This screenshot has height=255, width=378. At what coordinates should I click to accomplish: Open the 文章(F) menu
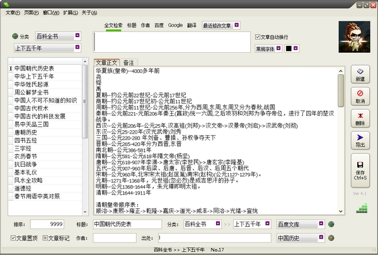tap(13, 4)
